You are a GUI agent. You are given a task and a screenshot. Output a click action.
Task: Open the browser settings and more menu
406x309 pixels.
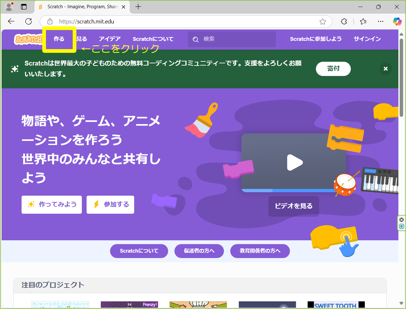[381, 22]
